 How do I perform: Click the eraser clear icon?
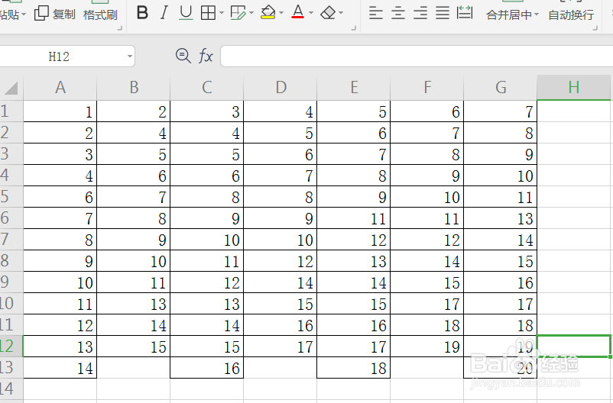point(328,13)
